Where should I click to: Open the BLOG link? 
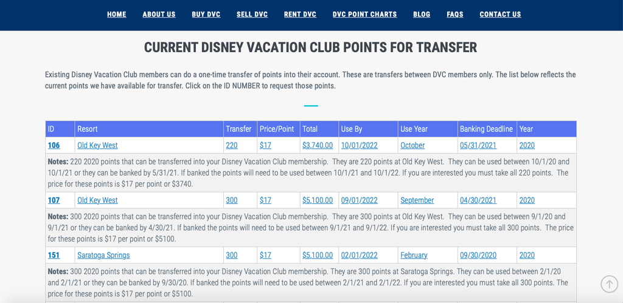pos(421,15)
